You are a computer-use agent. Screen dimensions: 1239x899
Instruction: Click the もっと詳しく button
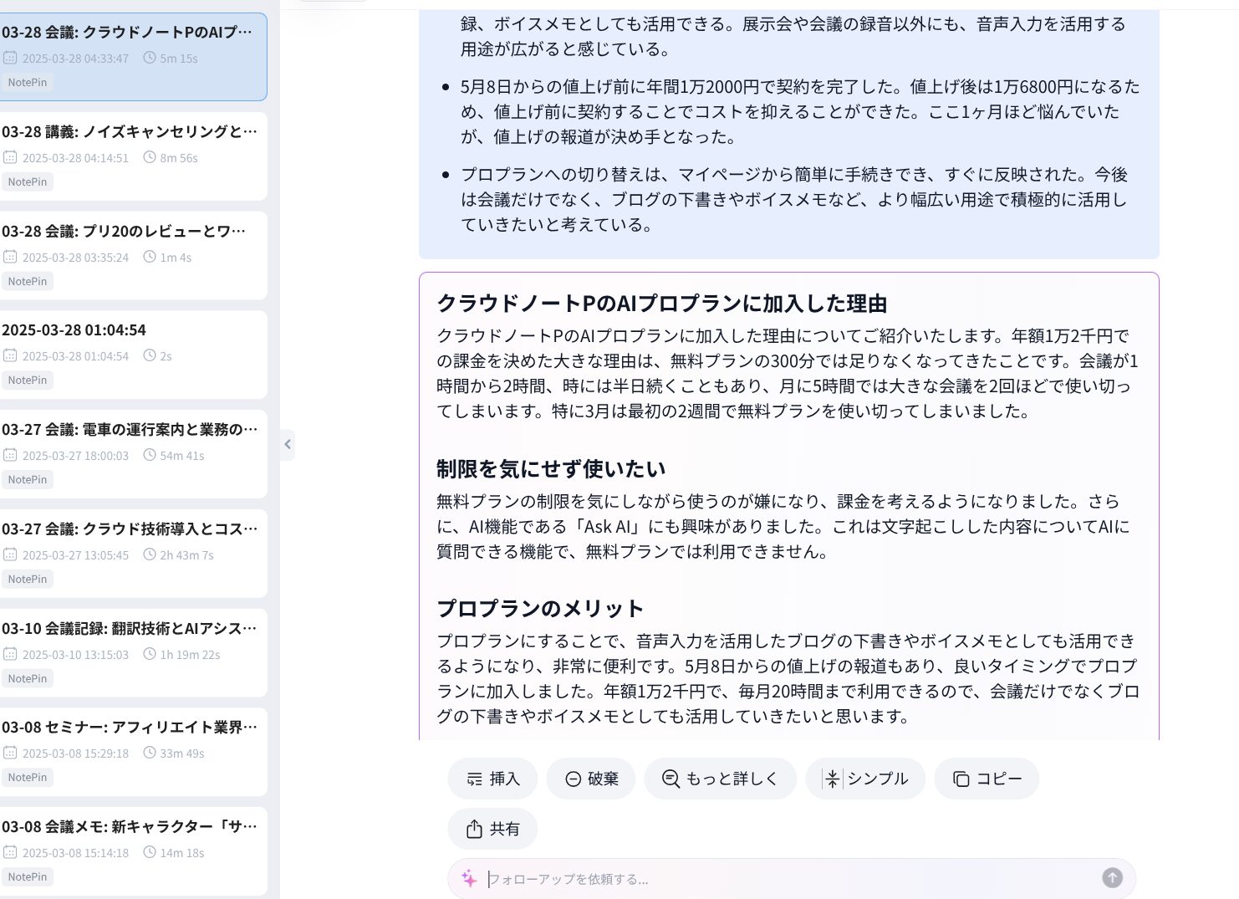(x=720, y=779)
